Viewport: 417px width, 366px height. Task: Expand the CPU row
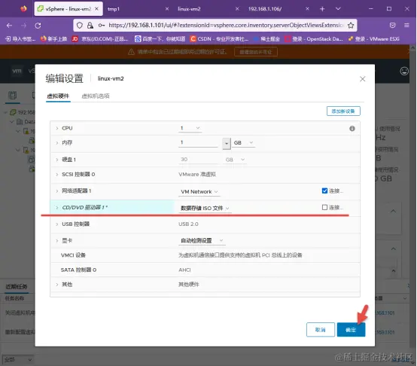click(x=57, y=128)
